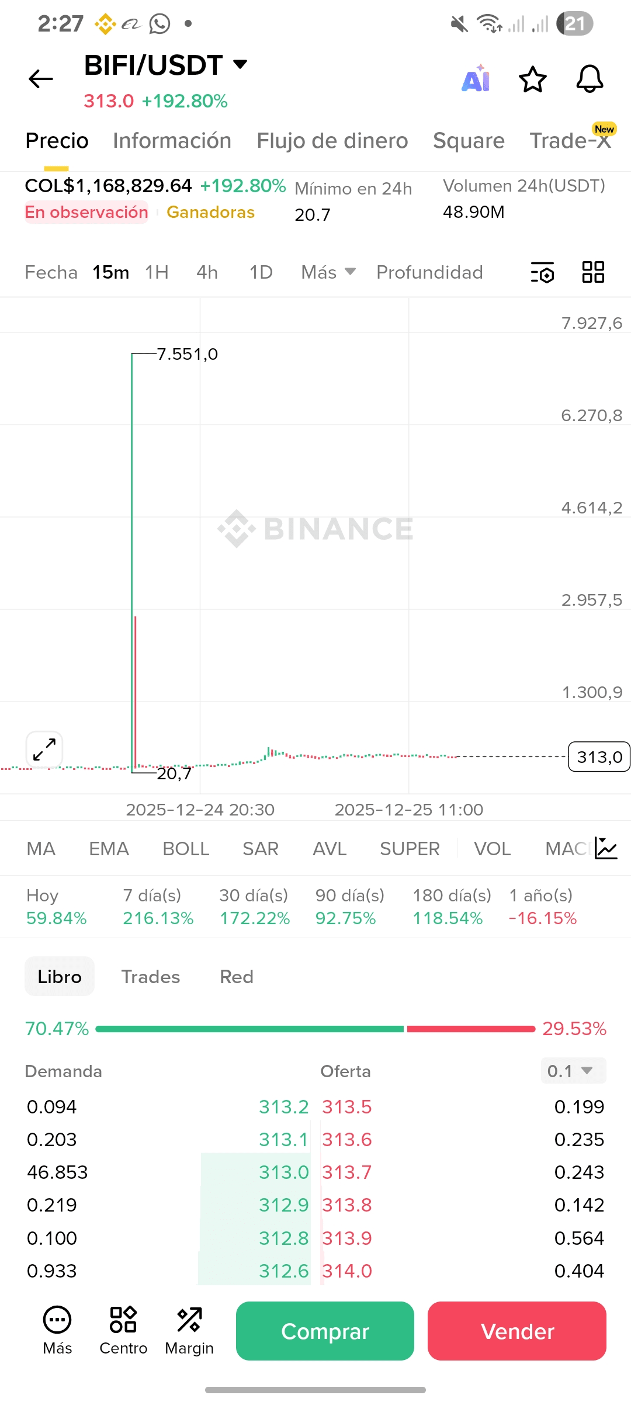The height and width of the screenshot is (1402, 631).
Task: Expand the Más timeframe dropdown
Action: [328, 272]
